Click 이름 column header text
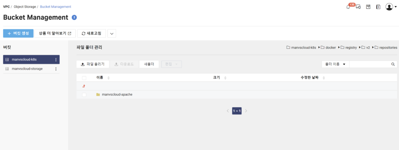The height and width of the screenshot is (150, 399). tap(99, 78)
